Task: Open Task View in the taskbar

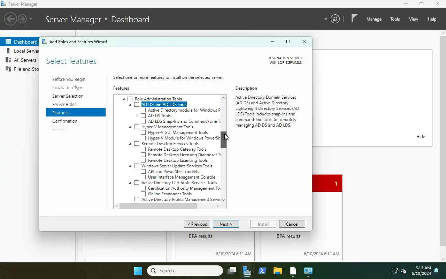Action: tap(232, 271)
